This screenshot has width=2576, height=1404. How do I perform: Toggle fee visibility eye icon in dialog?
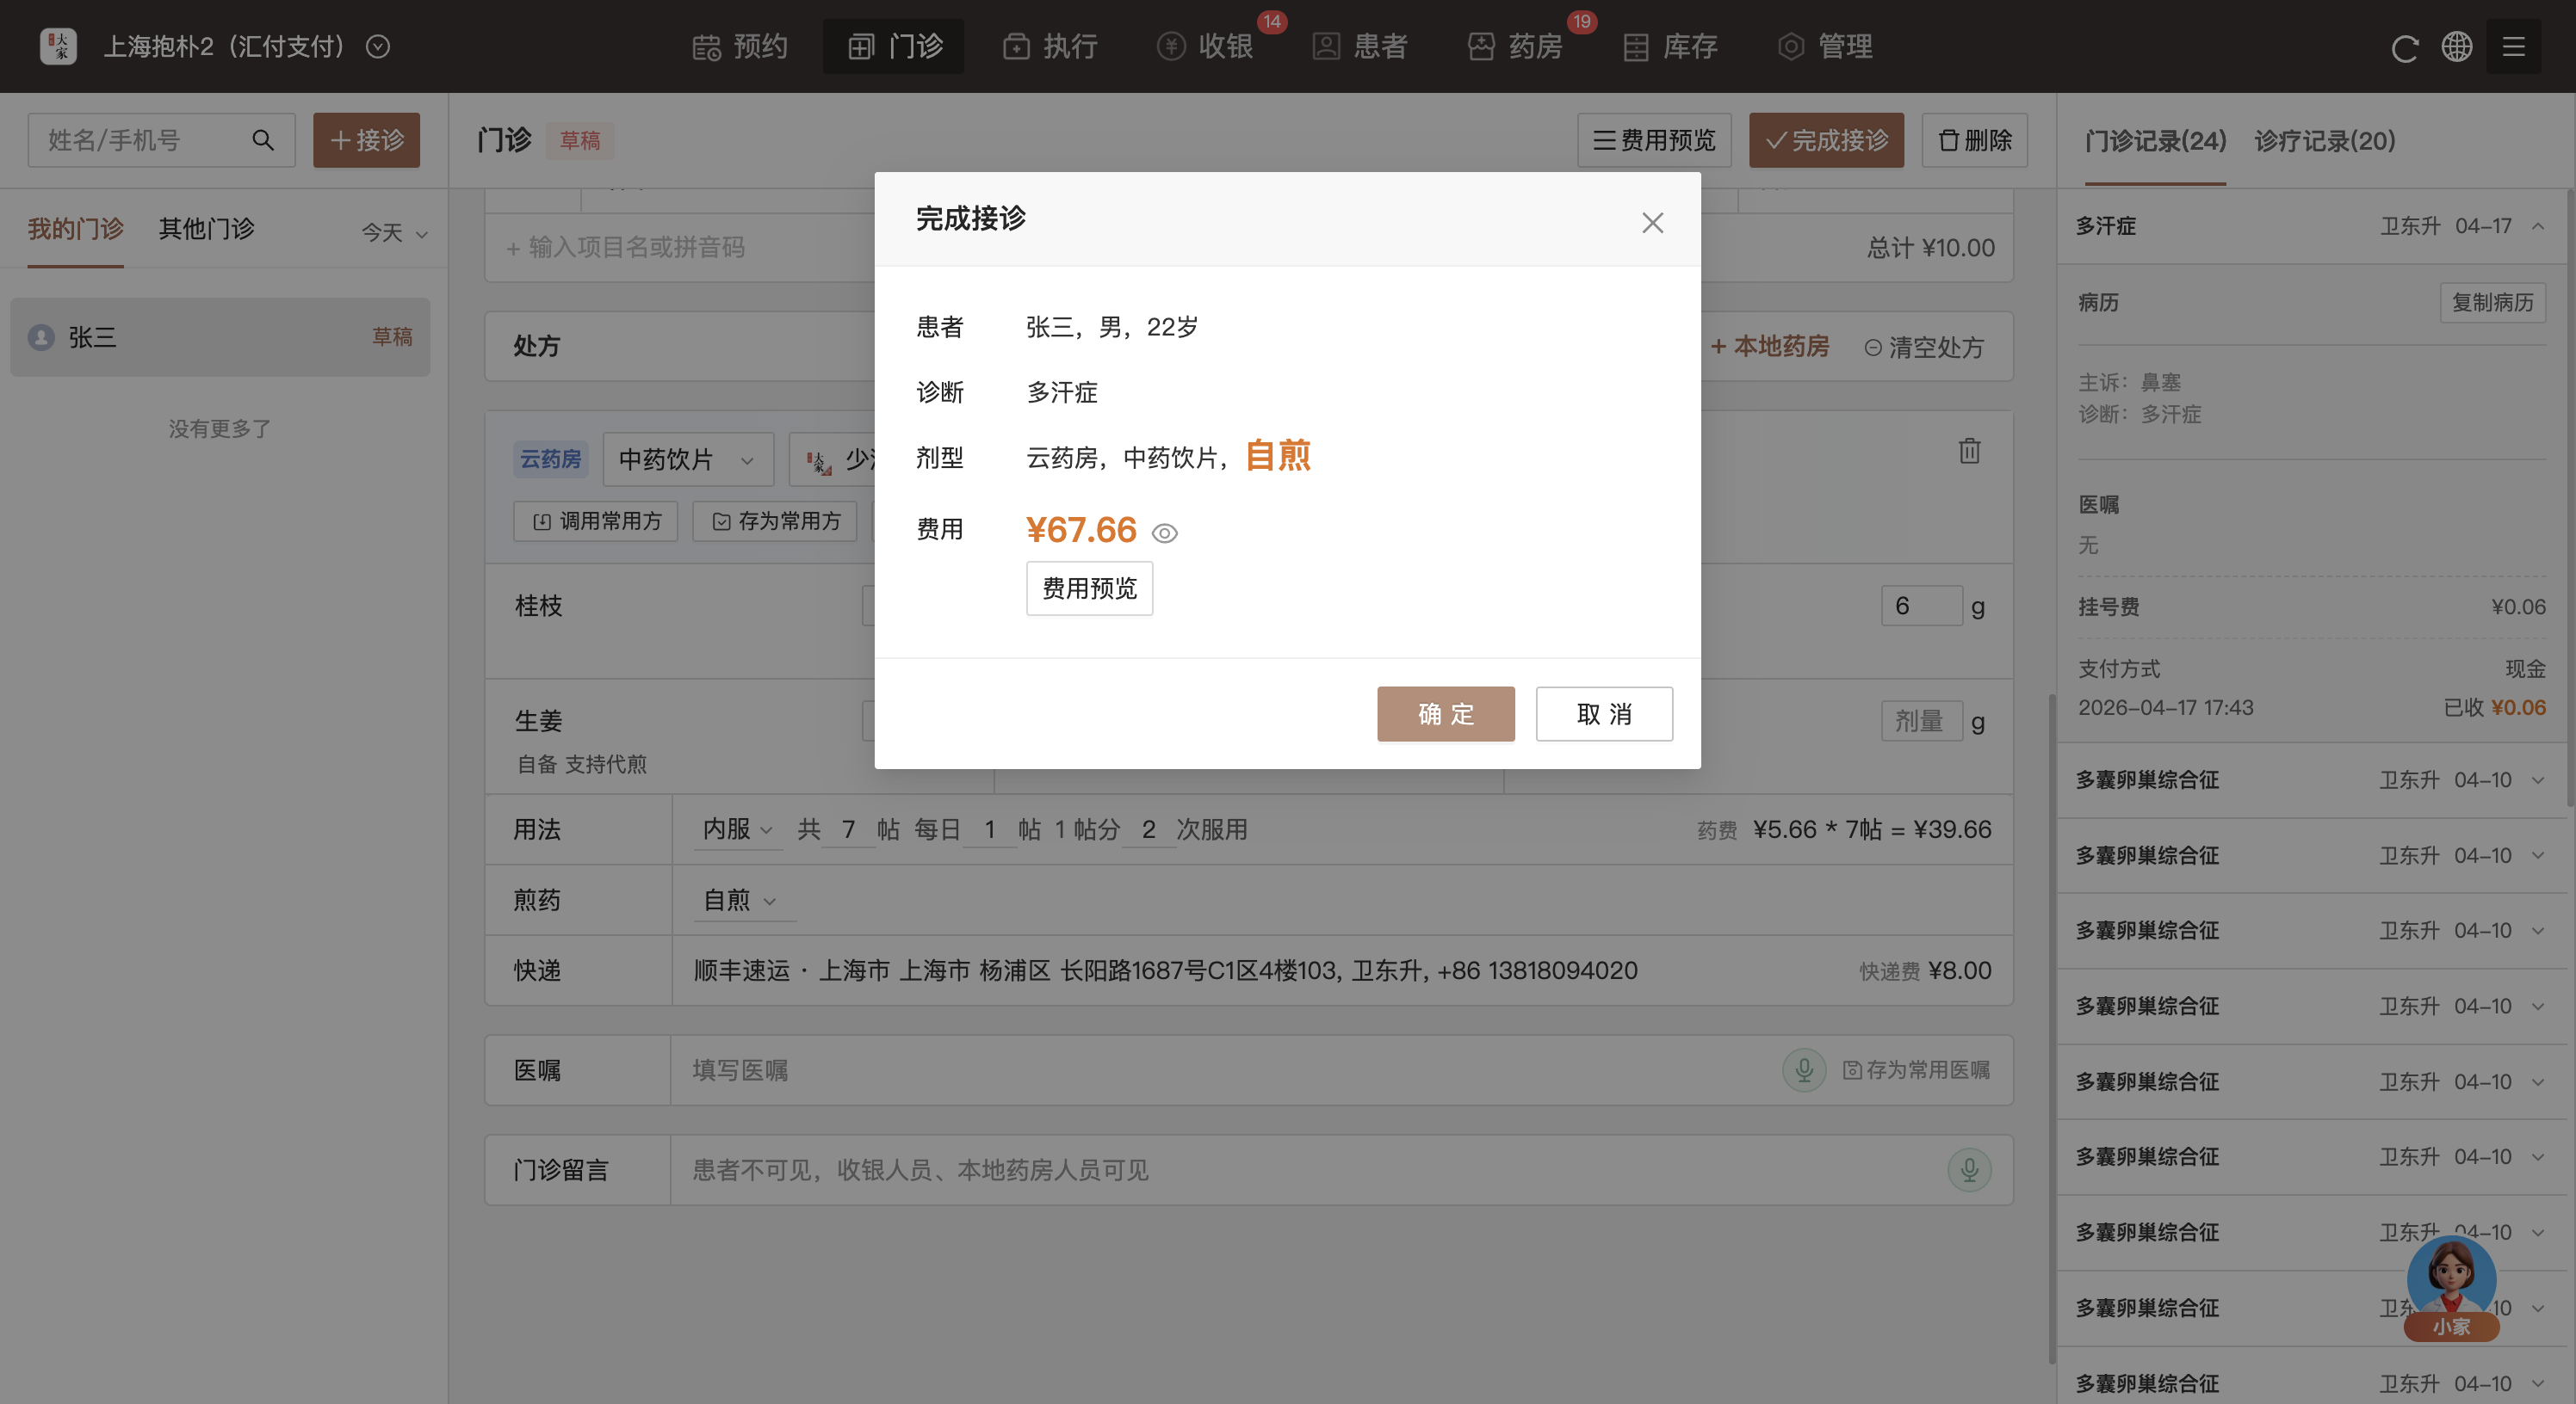click(1164, 533)
